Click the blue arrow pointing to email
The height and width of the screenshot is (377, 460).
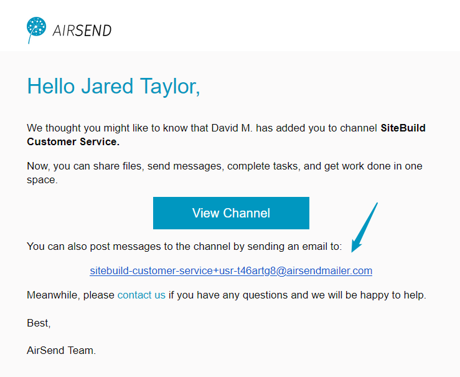coord(364,227)
